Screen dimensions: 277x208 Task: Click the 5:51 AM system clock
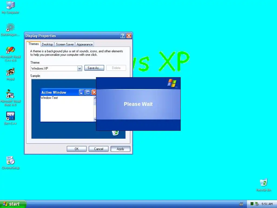tap(267, 204)
